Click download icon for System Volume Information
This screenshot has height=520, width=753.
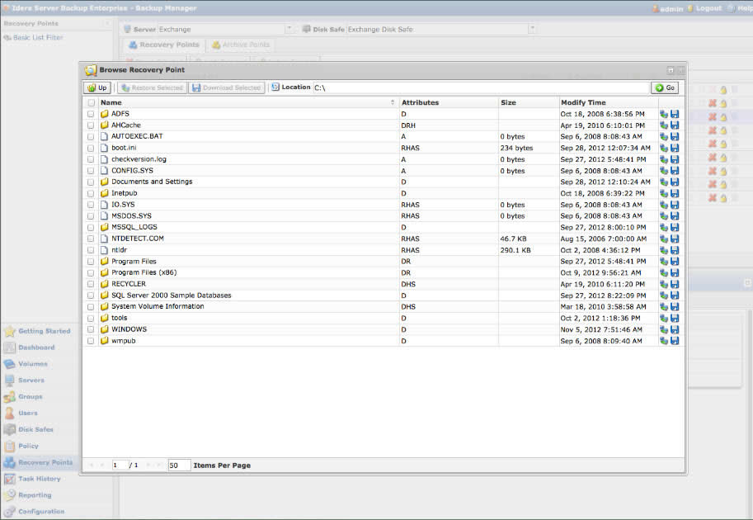(x=675, y=306)
